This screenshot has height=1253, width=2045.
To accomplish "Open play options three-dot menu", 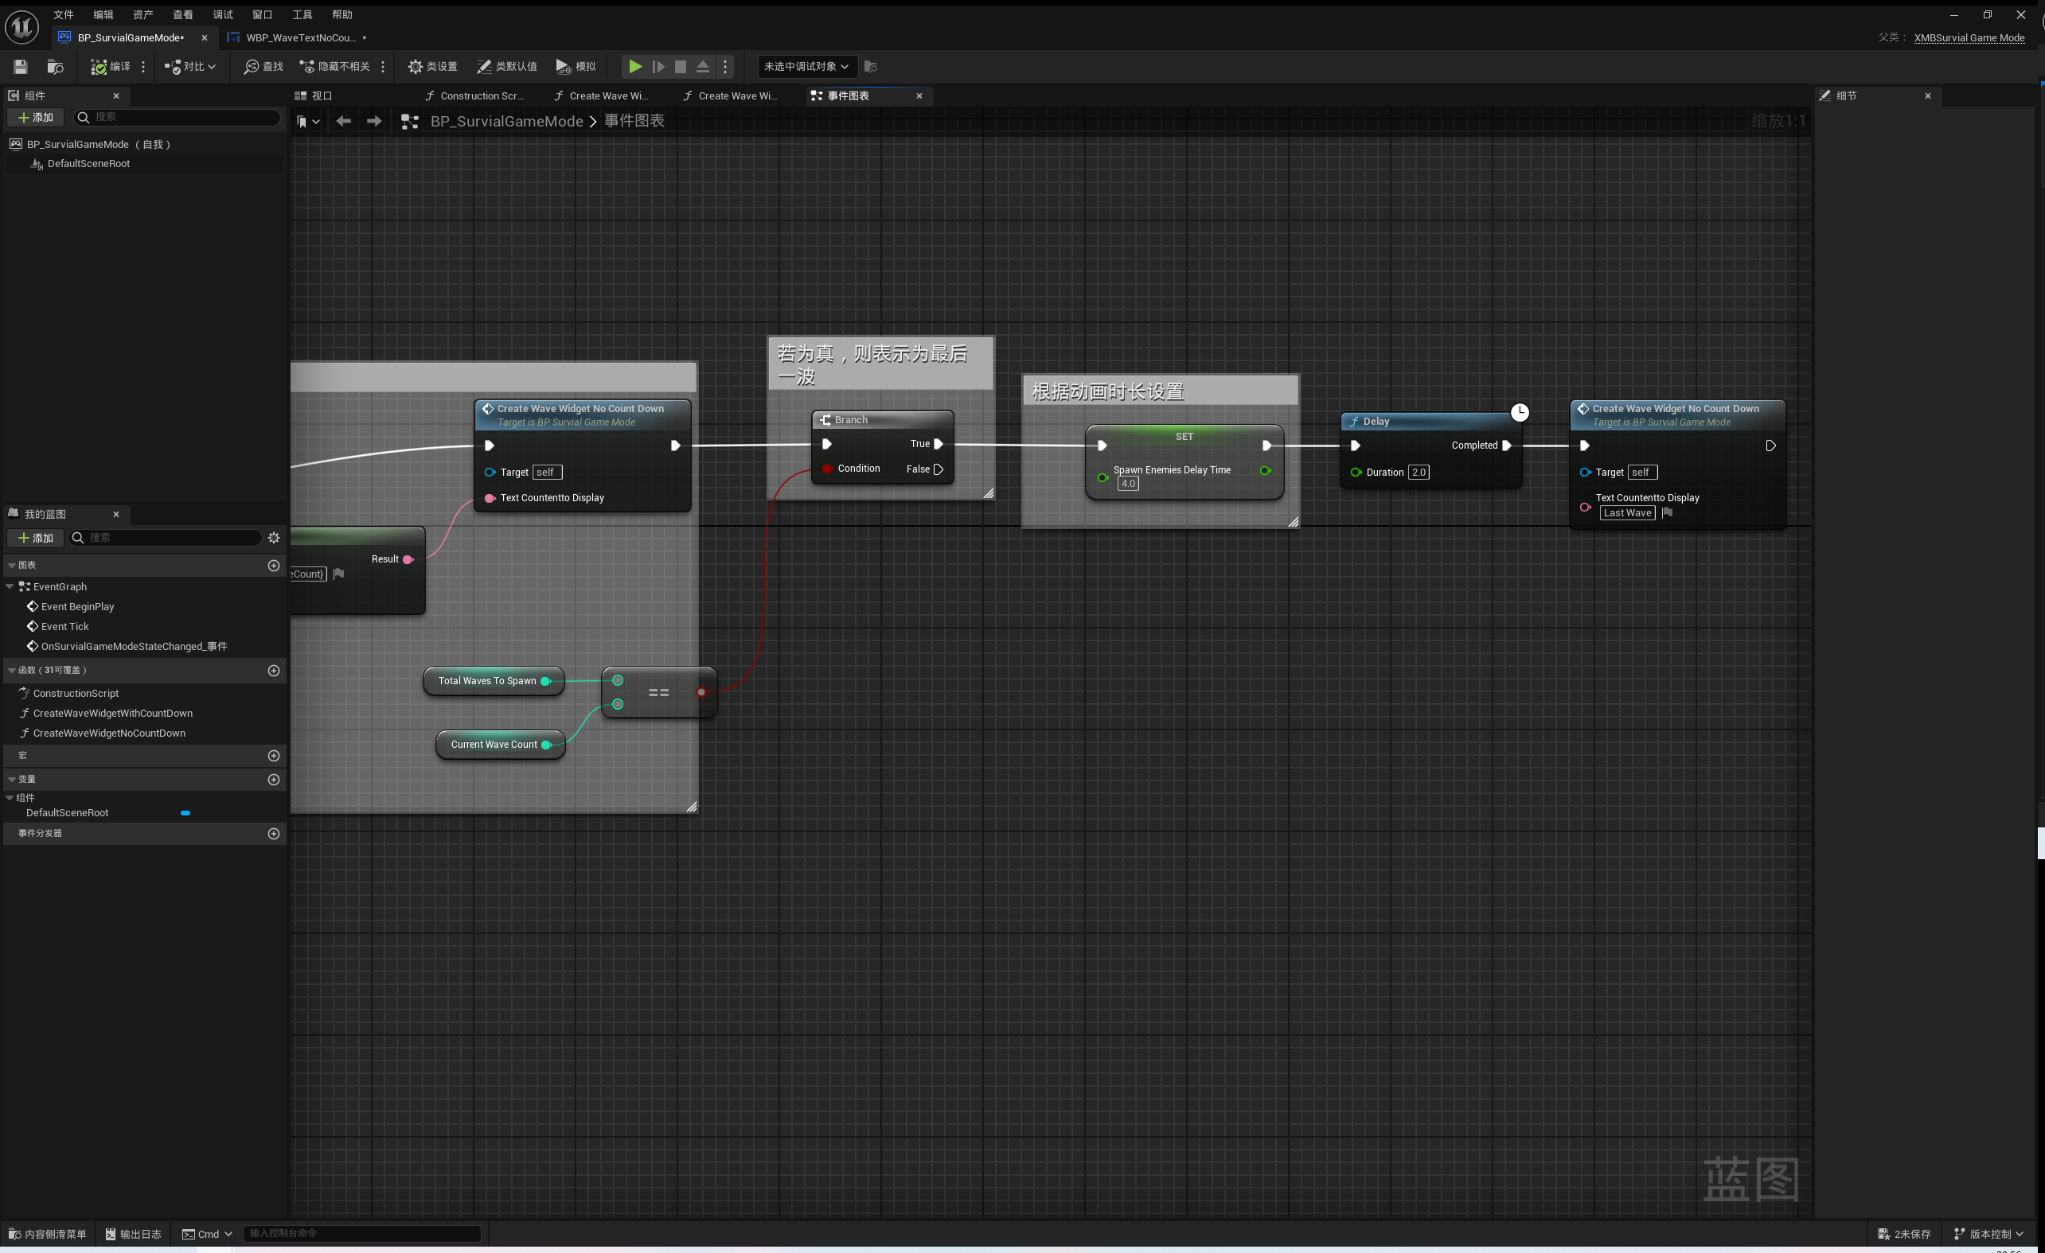I will click(725, 66).
